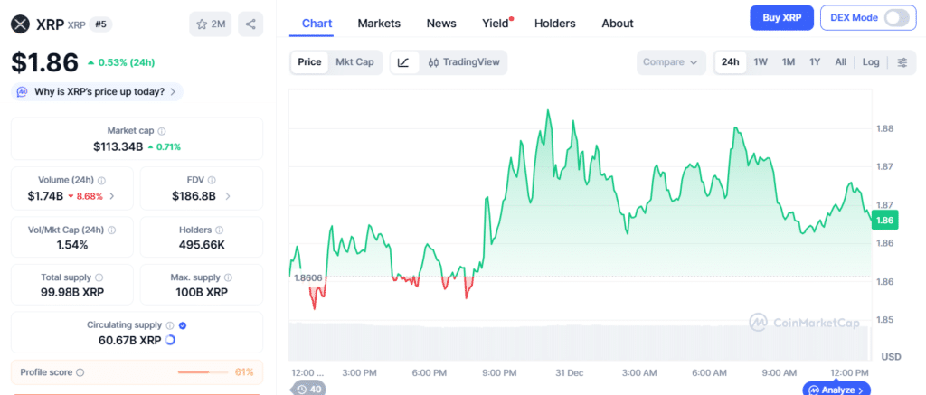Click the 100B XRP max supply value
926x395 pixels.
pyautogui.click(x=202, y=292)
